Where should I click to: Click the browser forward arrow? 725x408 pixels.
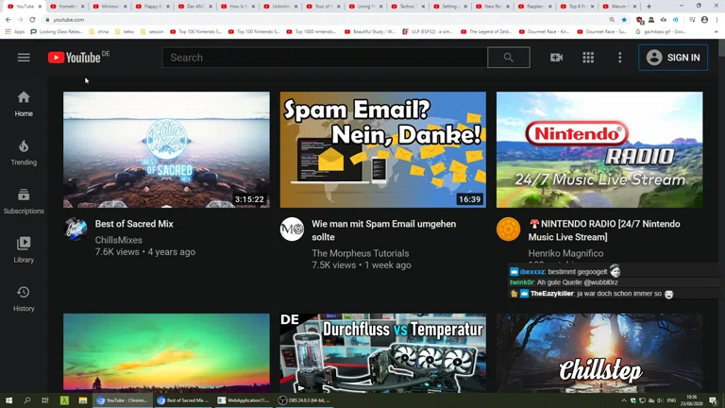pos(21,20)
